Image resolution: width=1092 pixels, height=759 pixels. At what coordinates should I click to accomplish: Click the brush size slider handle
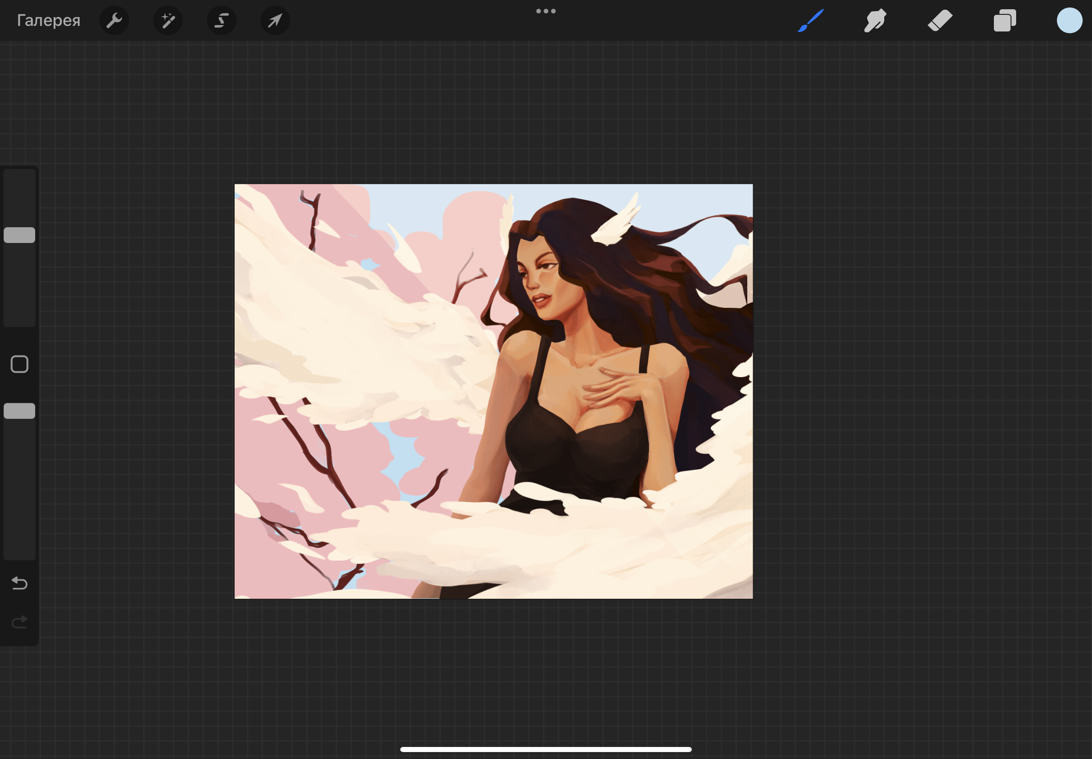click(x=19, y=235)
